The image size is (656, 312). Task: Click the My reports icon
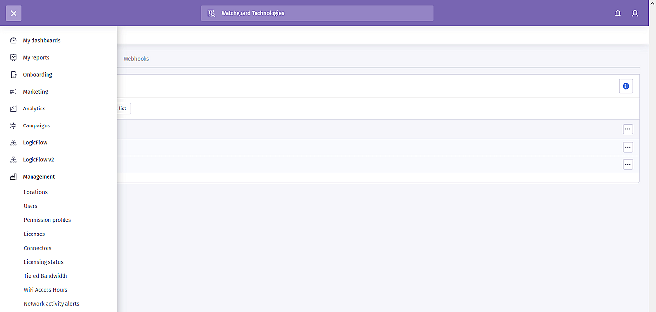[13, 57]
